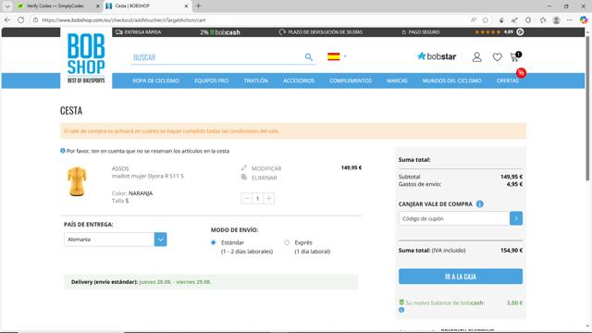Viewport: 592px width, 333px height.
Task: Click product name maillot mujer Dyora
Action: (148, 176)
